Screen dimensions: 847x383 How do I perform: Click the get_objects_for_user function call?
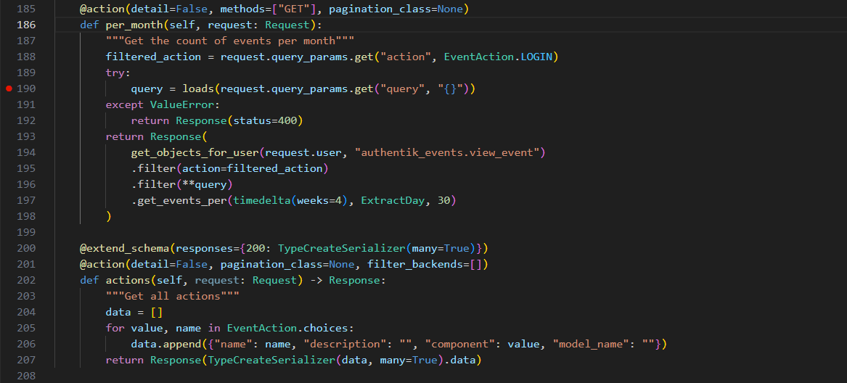[x=195, y=152]
